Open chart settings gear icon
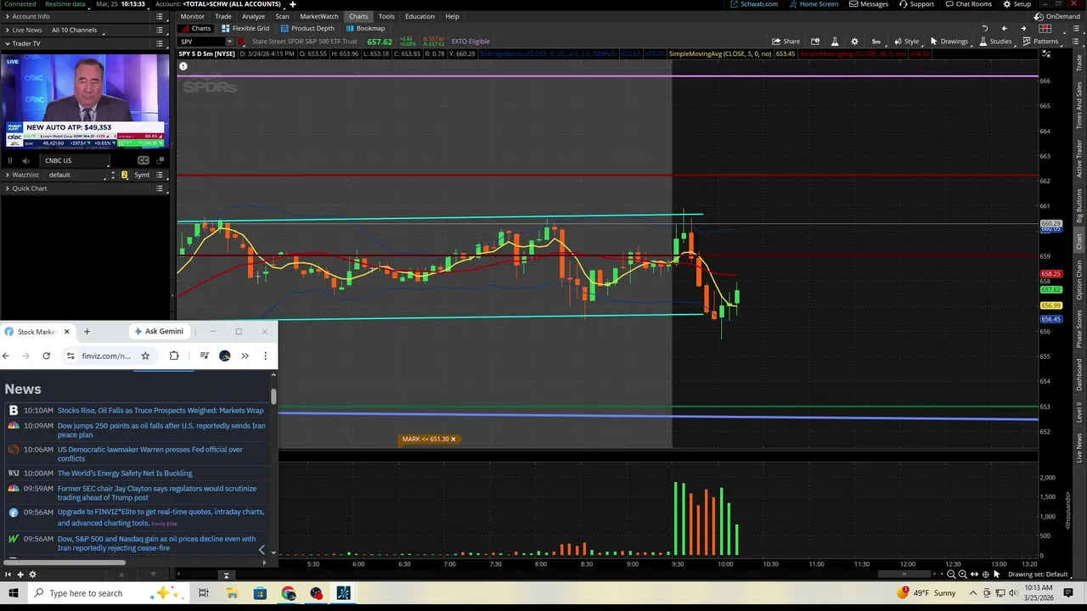The image size is (1087, 611). pyautogui.click(x=854, y=42)
